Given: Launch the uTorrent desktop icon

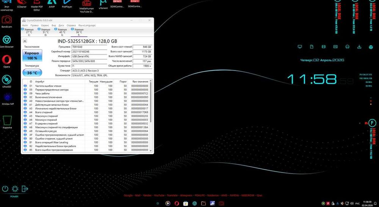Looking at the screenshot, I should click(x=103, y=4).
